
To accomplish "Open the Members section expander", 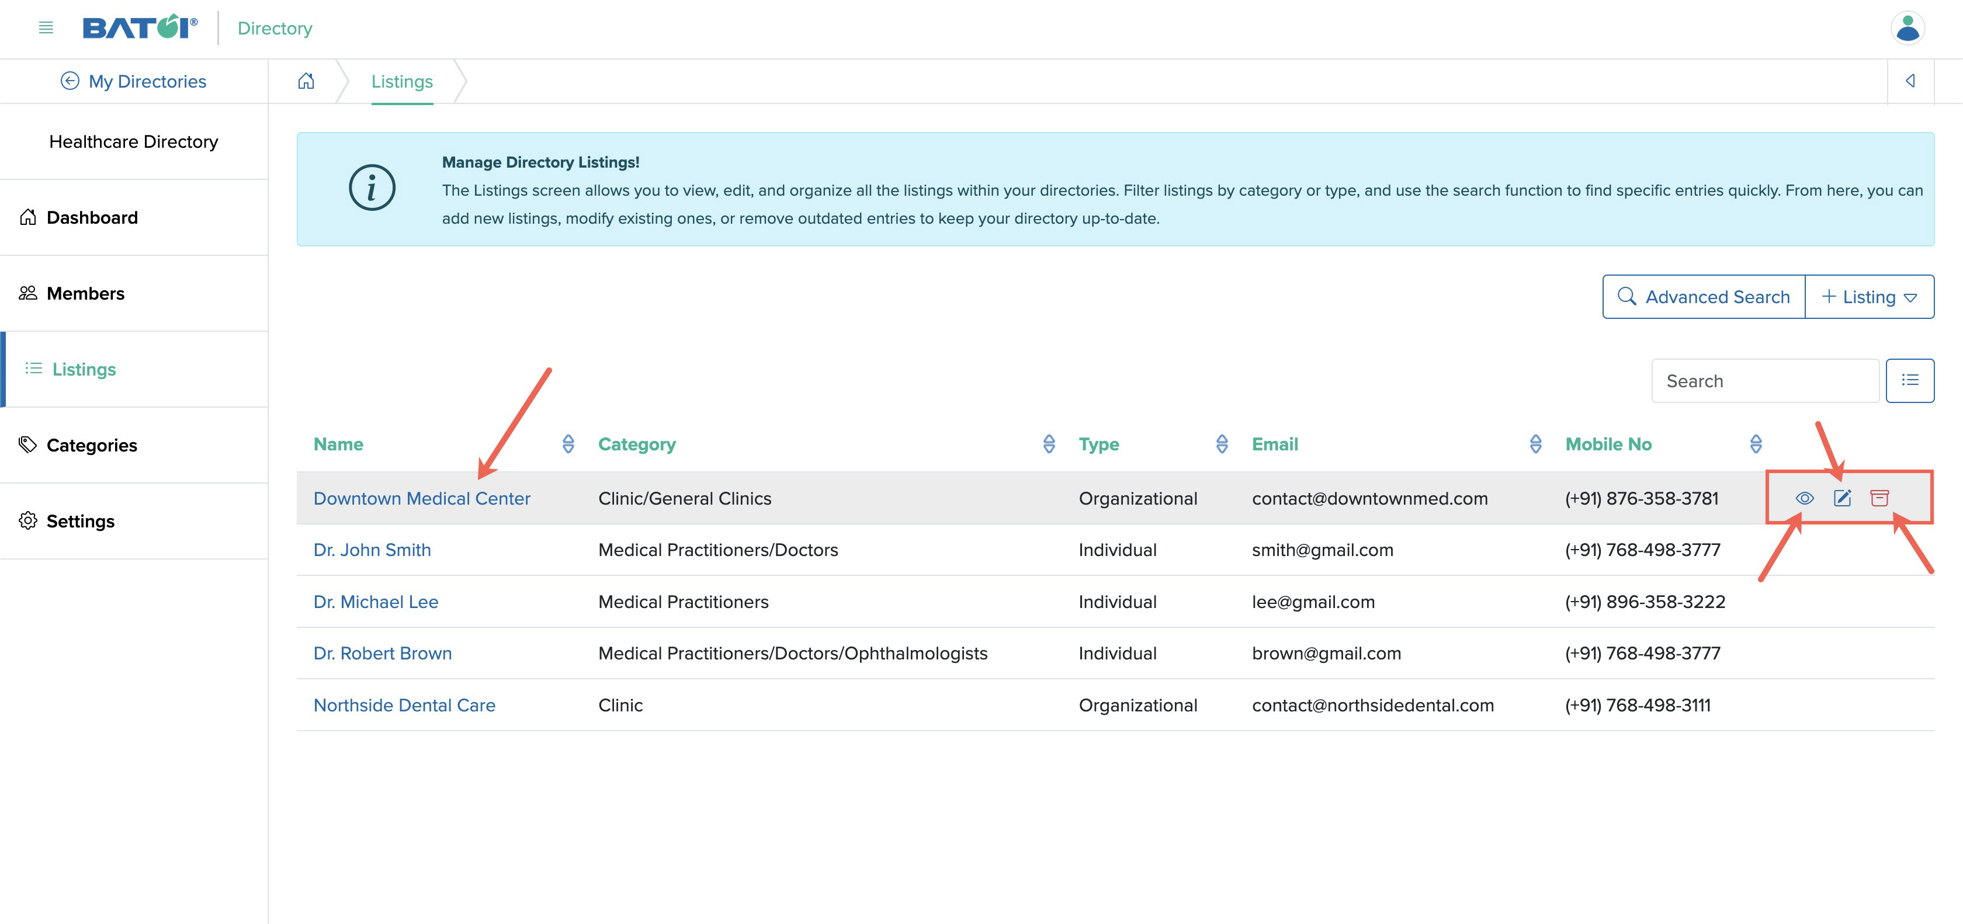I will pyautogui.click(x=134, y=293).
